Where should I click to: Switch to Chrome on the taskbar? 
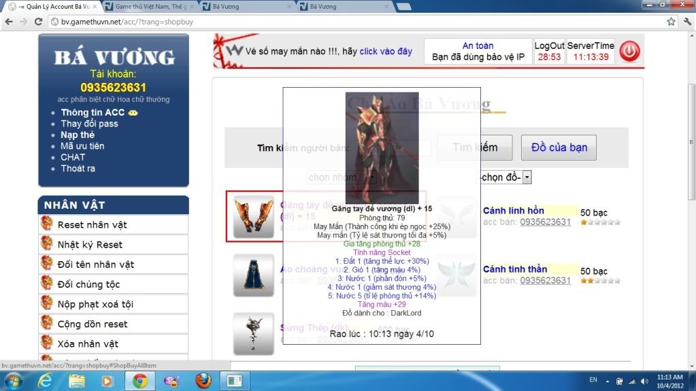[x=139, y=381]
